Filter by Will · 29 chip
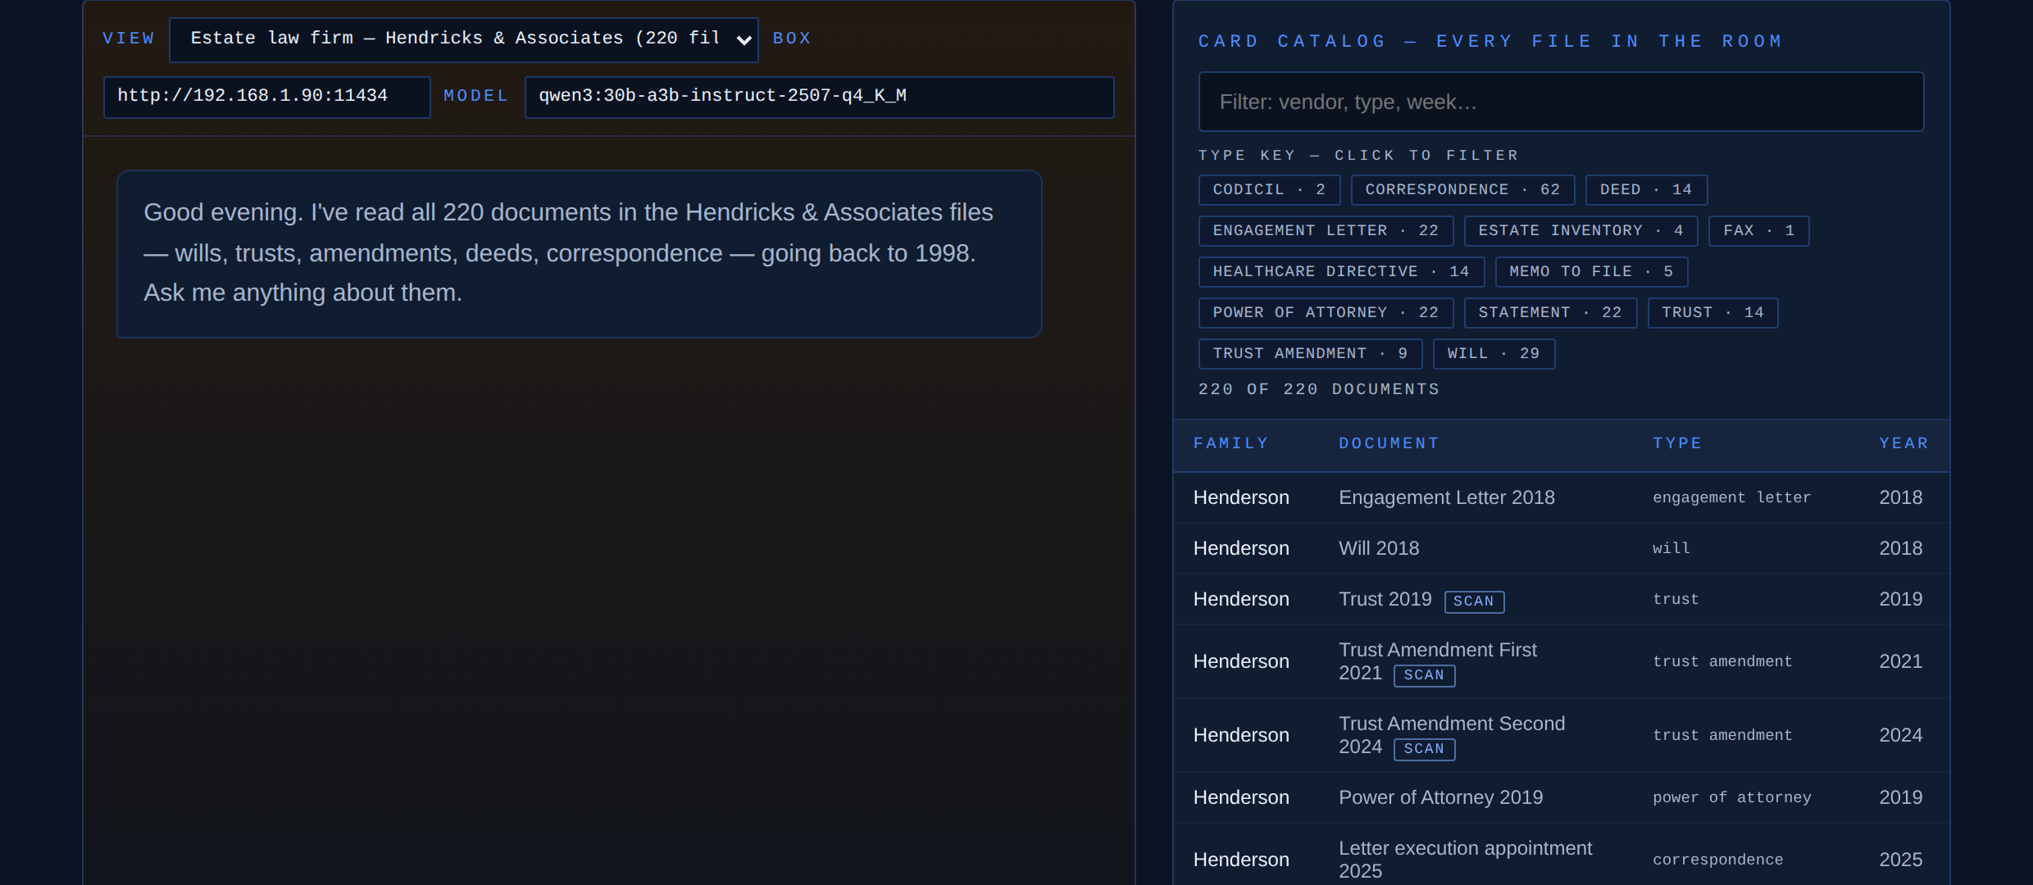 (x=1494, y=354)
